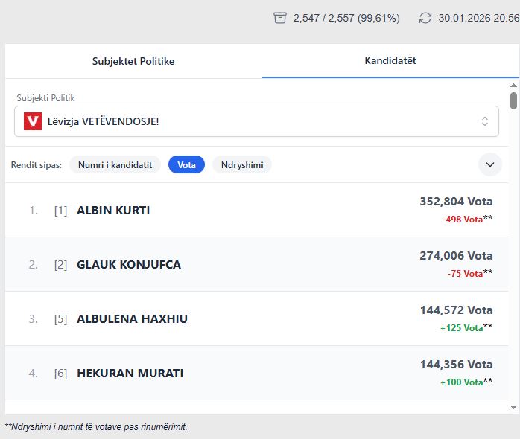Image resolution: width=520 pixels, height=439 pixels.
Task: Click ALBULENA HAXHIU candidate entry
Action: point(132,319)
